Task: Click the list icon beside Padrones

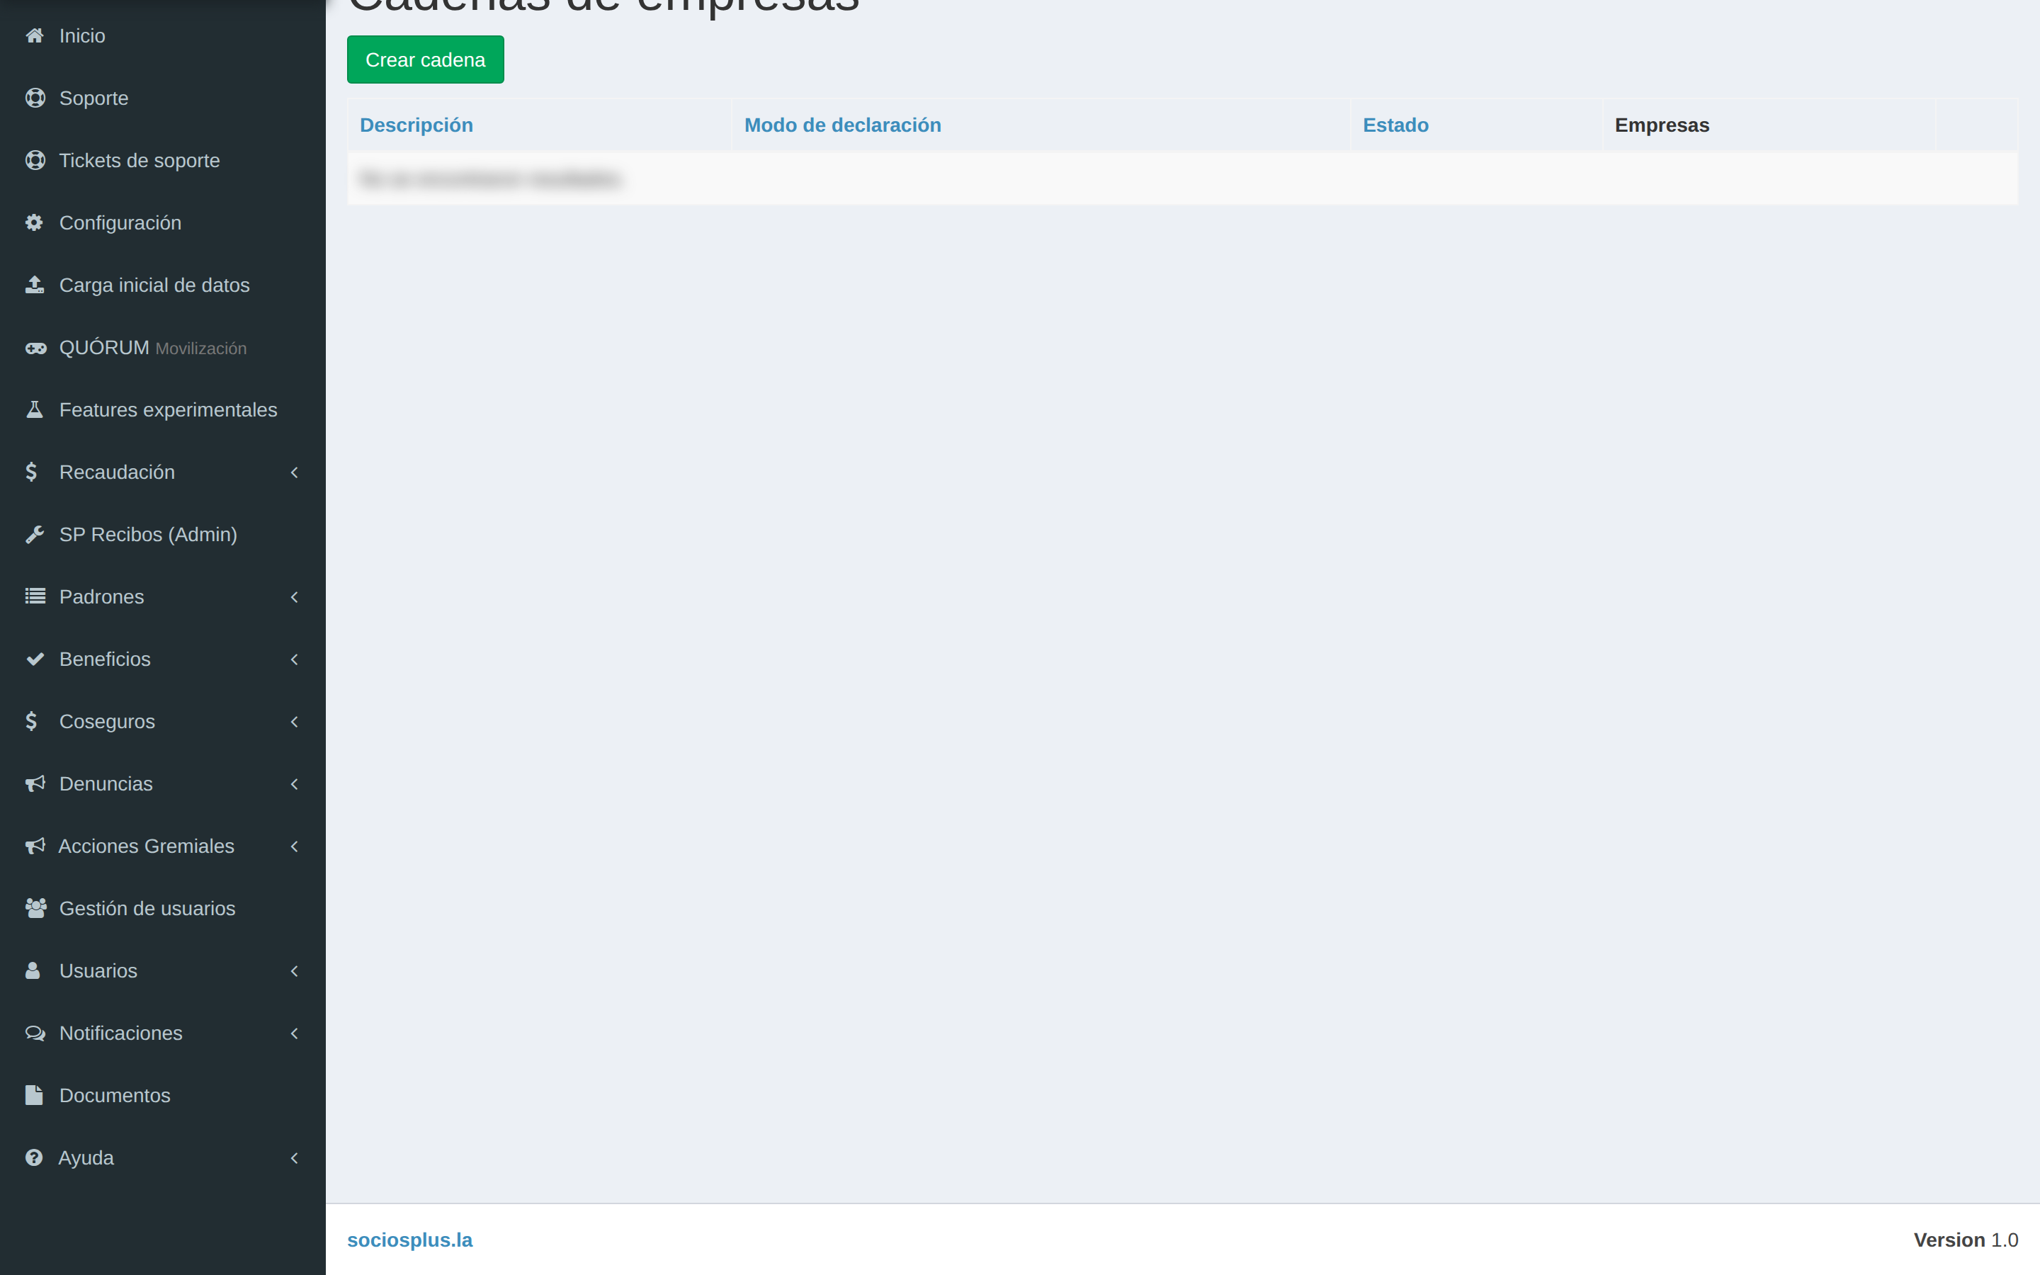Action: (x=35, y=597)
